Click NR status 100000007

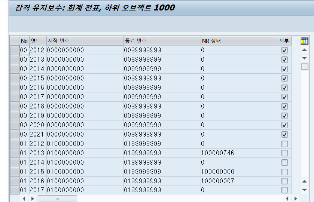coord(239,181)
